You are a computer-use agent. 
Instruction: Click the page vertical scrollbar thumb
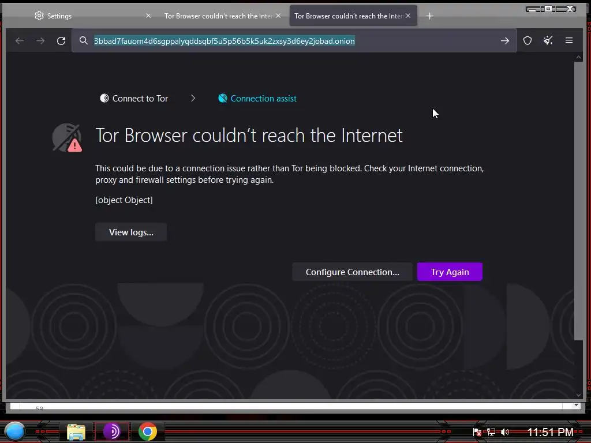point(578,201)
